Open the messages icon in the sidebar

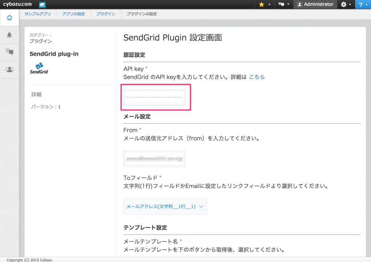click(x=9, y=52)
